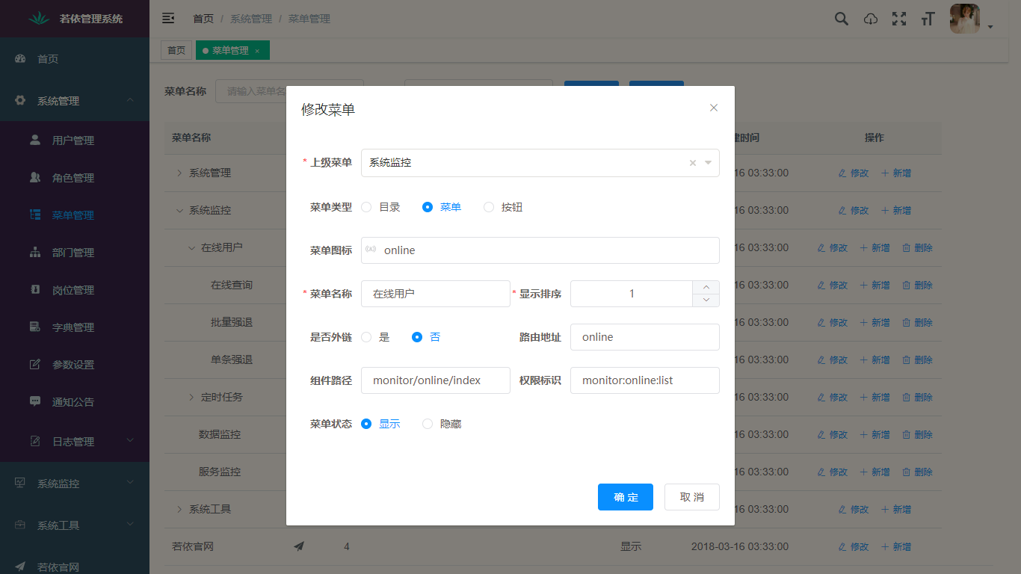Go to 首页 in the breadcrumb

pos(203,19)
